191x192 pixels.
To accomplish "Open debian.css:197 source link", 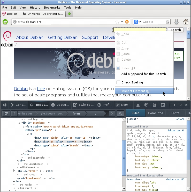I will (175, 180).
